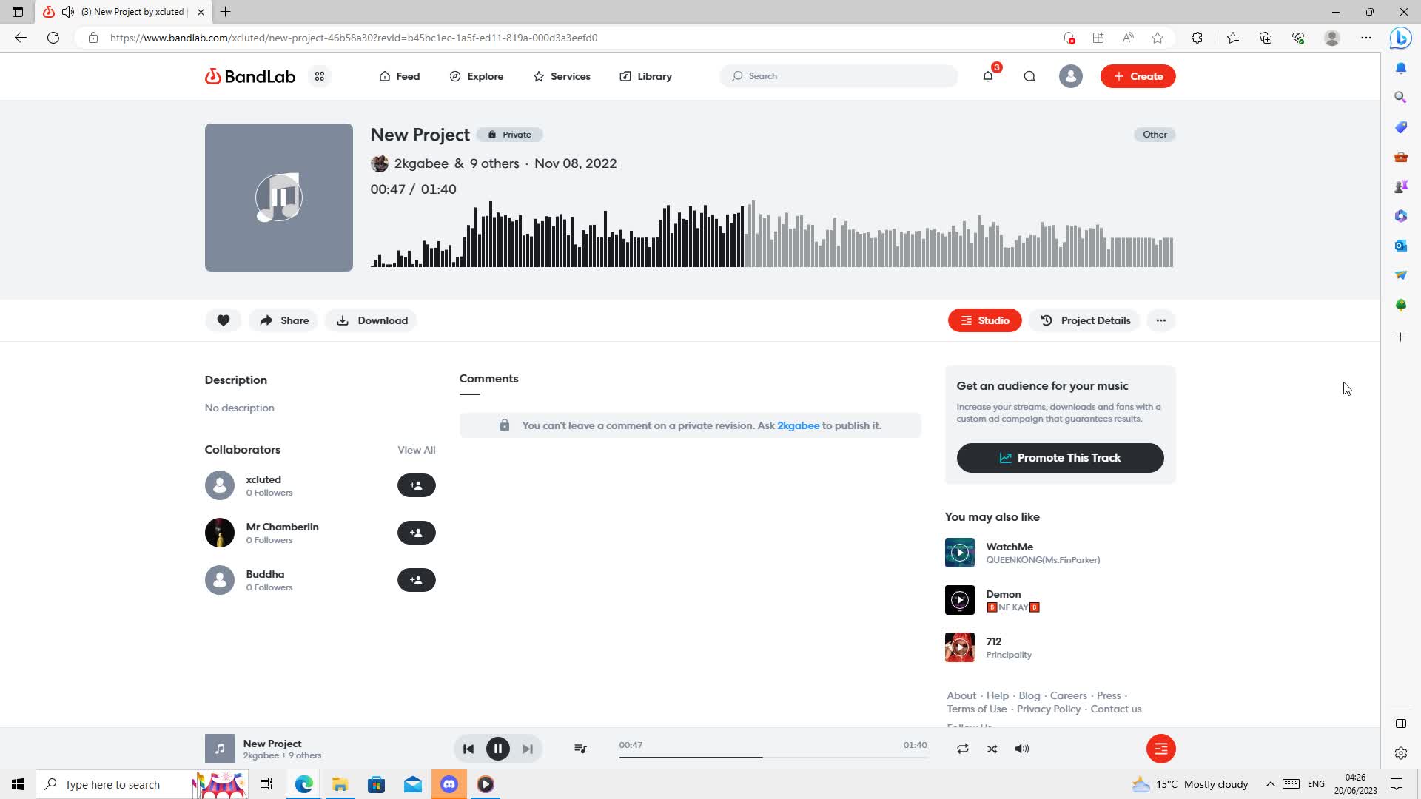Like the project with heart icon
Screen dimensions: 1421x799
[223, 320]
